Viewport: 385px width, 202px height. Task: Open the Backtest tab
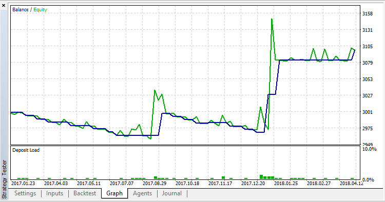point(85,193)
